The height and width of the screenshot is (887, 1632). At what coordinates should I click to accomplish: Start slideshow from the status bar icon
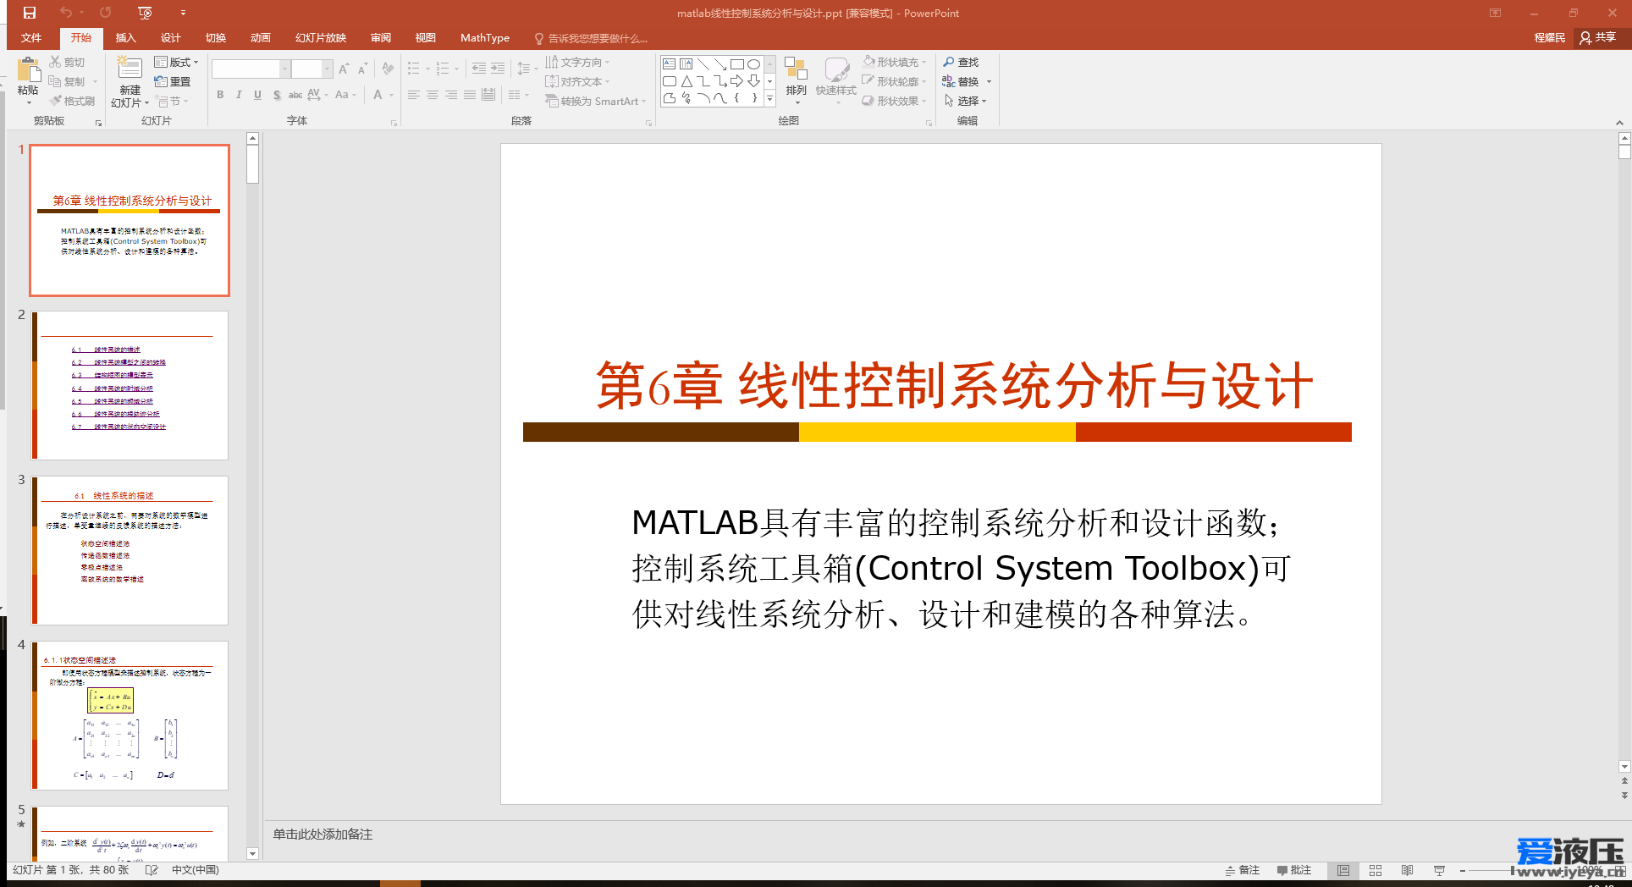click(1439, 870)
